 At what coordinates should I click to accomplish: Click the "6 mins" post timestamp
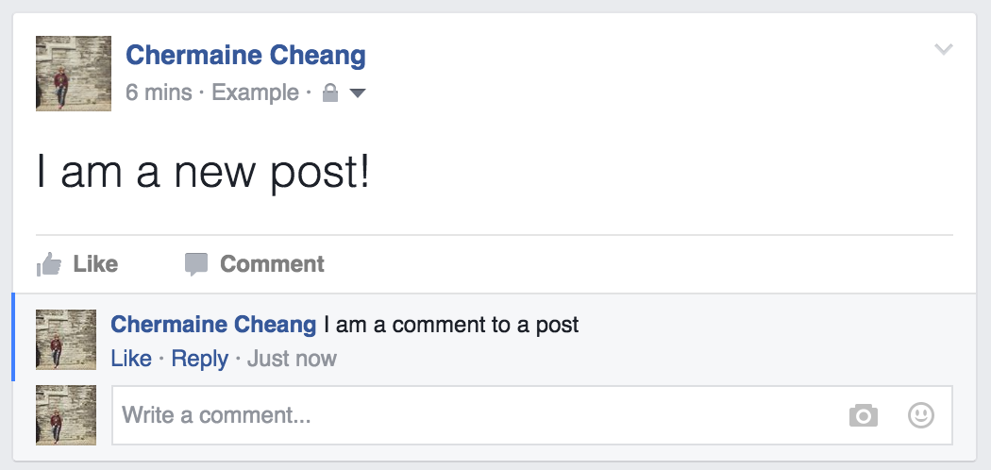tap(159, 93)
